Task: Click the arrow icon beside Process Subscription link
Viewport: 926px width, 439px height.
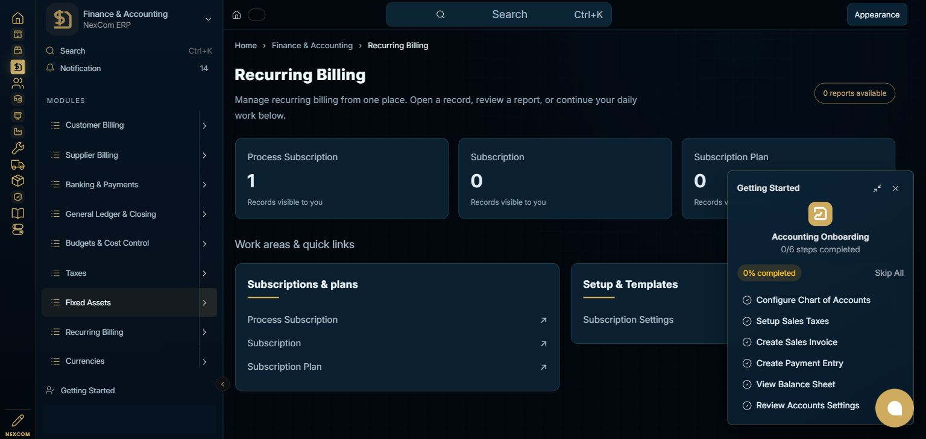Action: (544, 320)
